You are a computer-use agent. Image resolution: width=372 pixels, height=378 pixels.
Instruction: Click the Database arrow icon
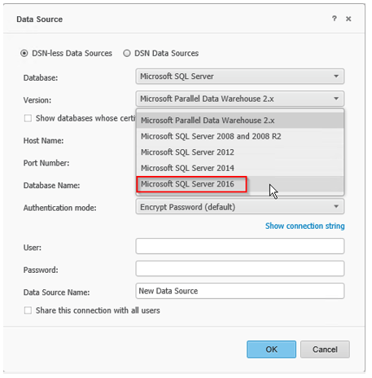(336, 77)
